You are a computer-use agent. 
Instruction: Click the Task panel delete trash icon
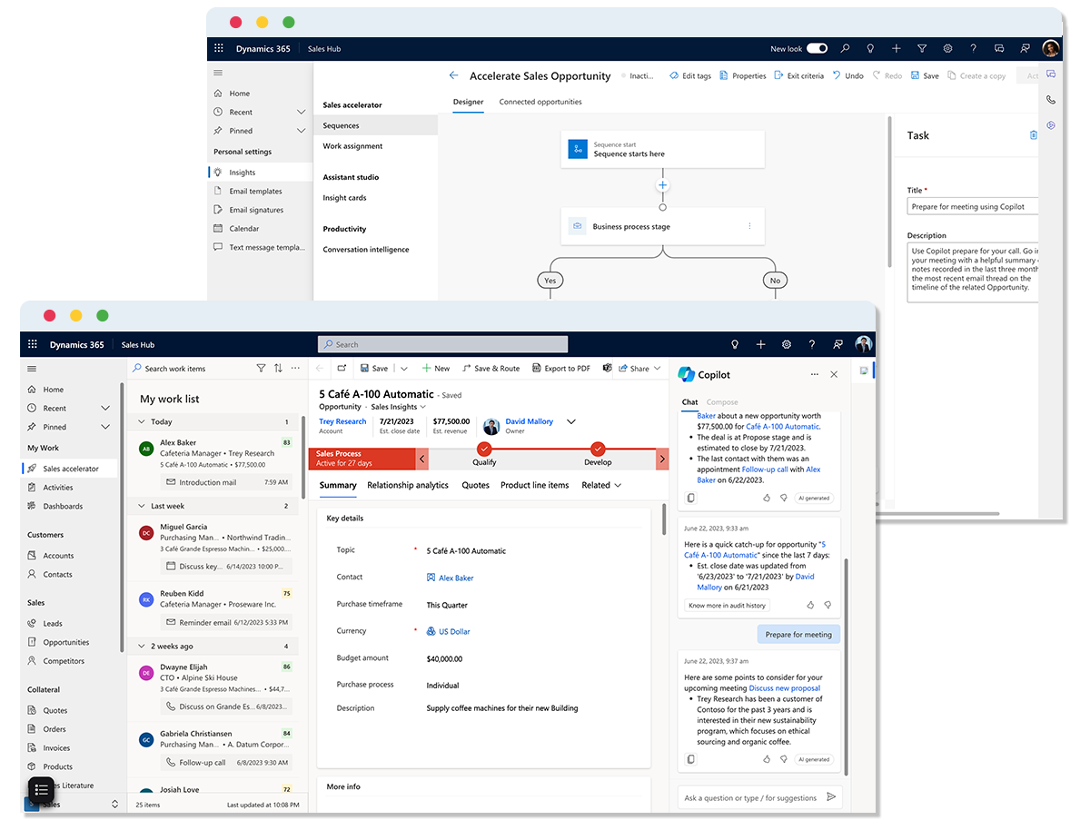[1033, 135]
